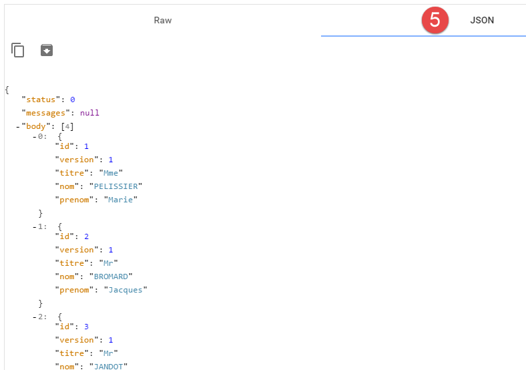This screenshot has height=370, width=526.
Task: Click the copy to clipboard icon
Action: pos(18,50)
